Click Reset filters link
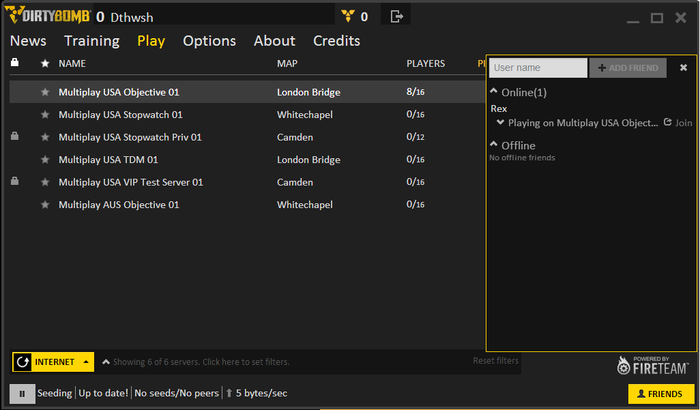This screenshot has height=410, width=700. click(x=495, y=361)
